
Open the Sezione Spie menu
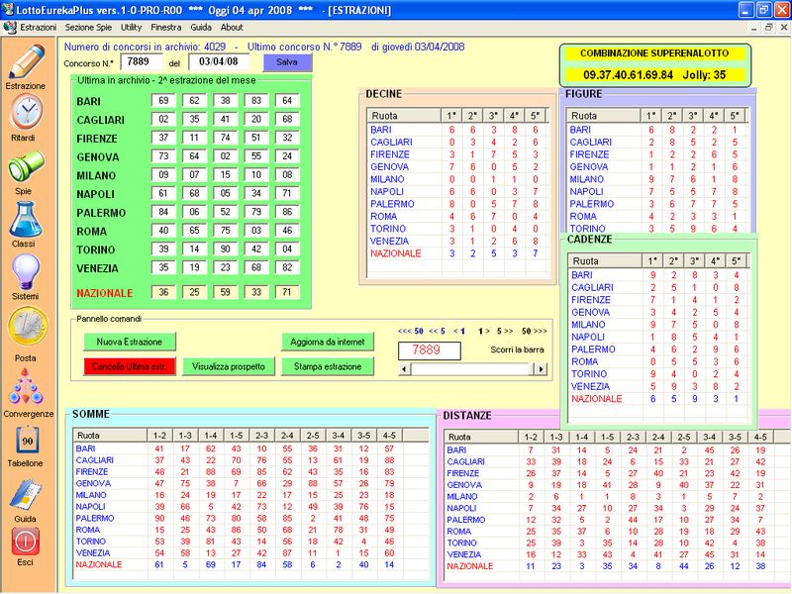click(x=88, y=28)
